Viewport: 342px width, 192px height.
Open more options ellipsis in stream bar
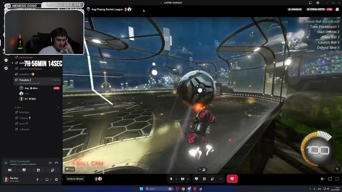pyautogui.click(x=220, y=179)
